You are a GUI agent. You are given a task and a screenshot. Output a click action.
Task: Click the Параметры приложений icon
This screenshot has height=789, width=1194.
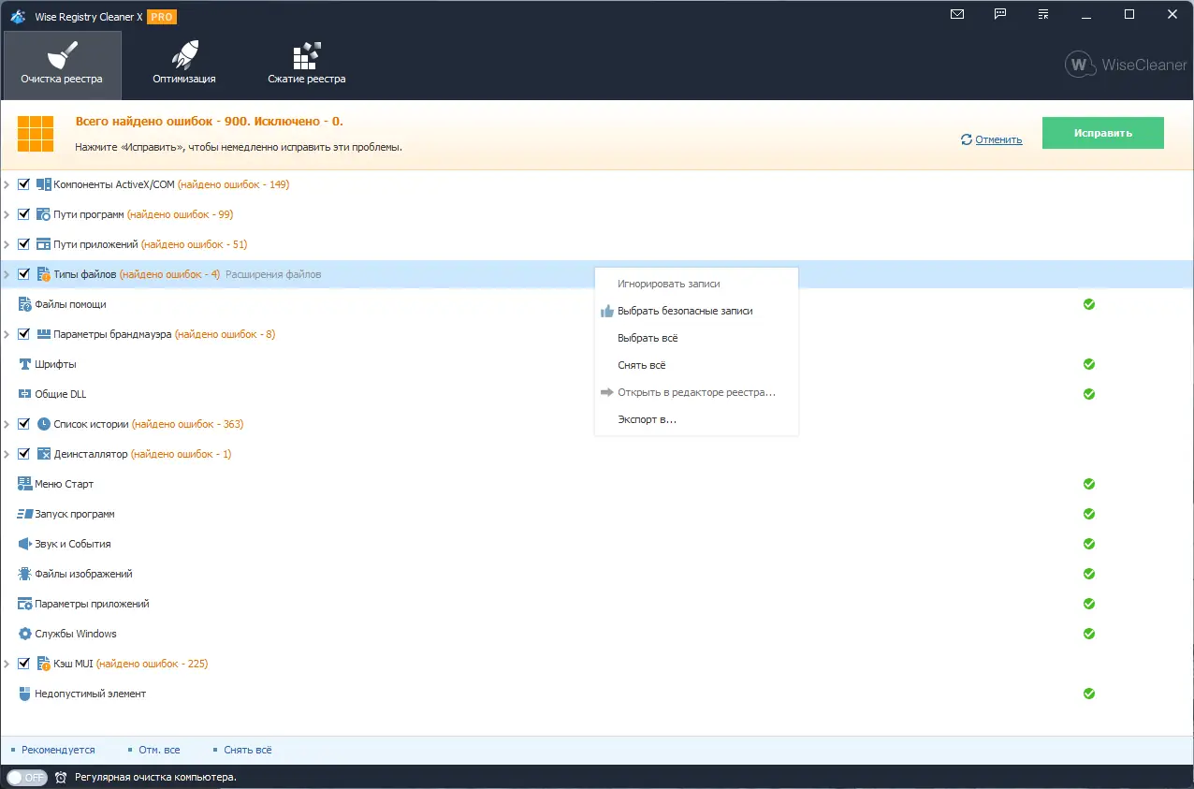tap(25, 604)
